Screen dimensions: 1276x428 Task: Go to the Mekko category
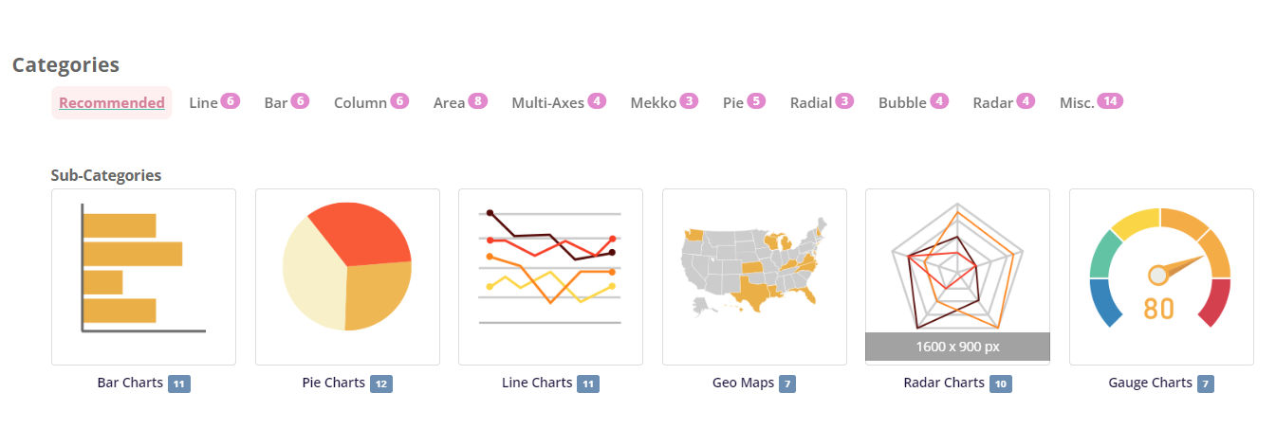(x=654, y=102)
